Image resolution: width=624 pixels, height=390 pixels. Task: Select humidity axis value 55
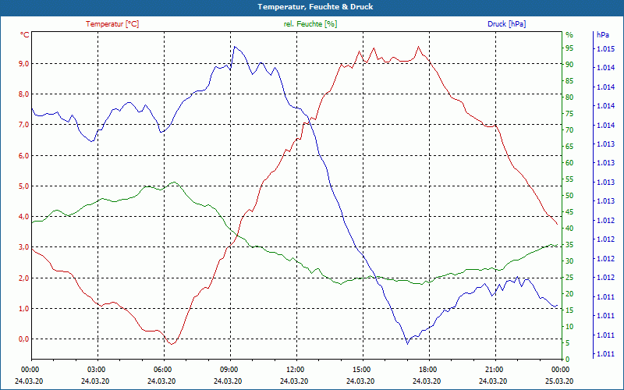[569, 179]
